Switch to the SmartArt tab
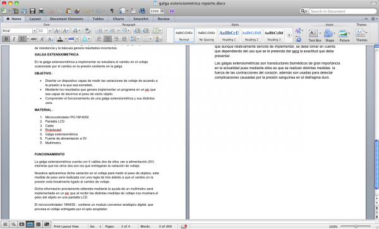 click(141, 19)
